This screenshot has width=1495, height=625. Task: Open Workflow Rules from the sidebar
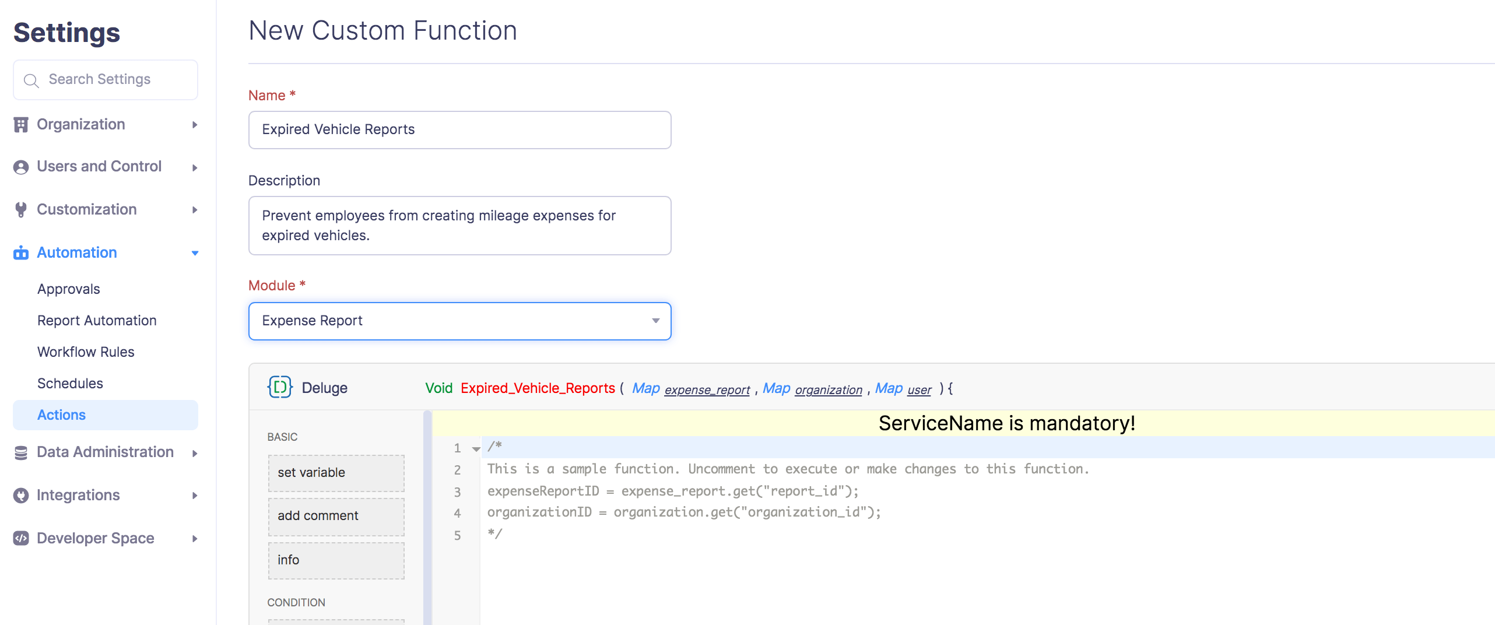coord(85,352)
